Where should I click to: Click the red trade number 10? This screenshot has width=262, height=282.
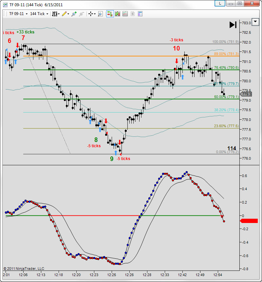tap(176, 49)
